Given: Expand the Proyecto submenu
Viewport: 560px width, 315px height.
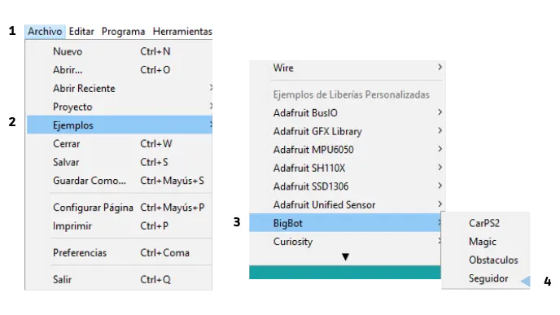Looking at the screenshot, I should (x=120, y=107).
